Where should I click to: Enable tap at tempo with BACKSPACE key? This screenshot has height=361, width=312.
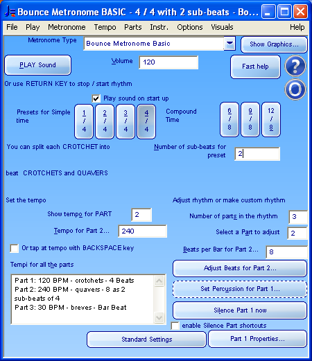15,249
